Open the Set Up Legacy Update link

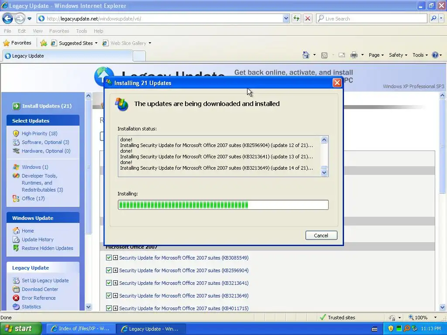(x=45, y=280)
